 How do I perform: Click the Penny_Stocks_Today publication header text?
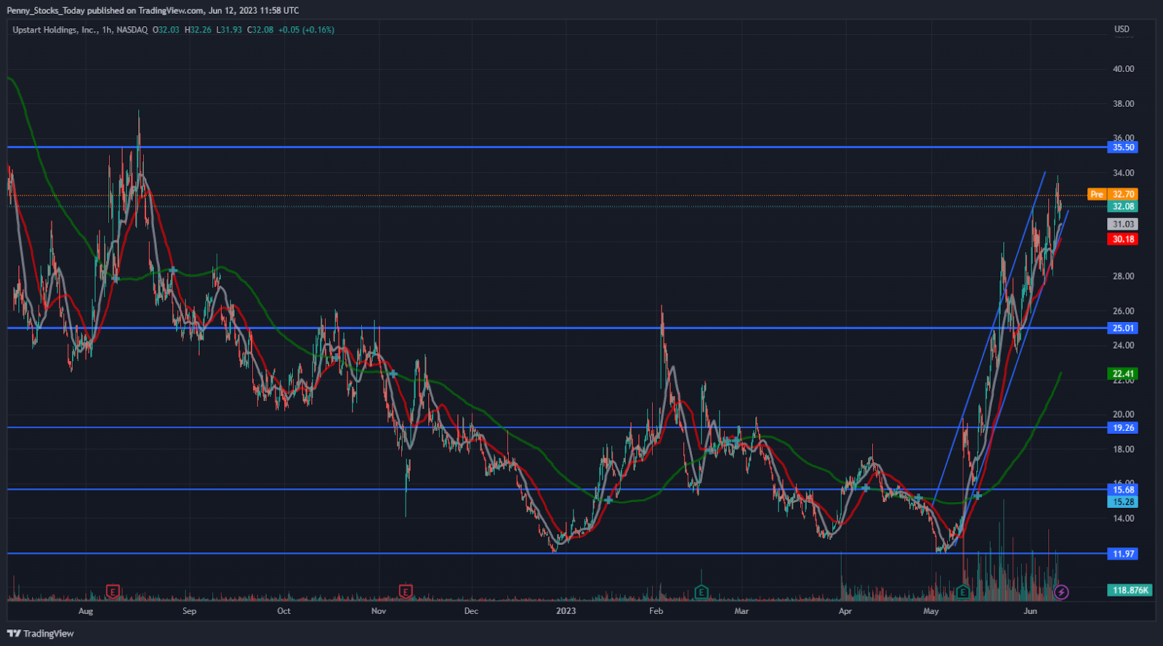click(153, 10)
